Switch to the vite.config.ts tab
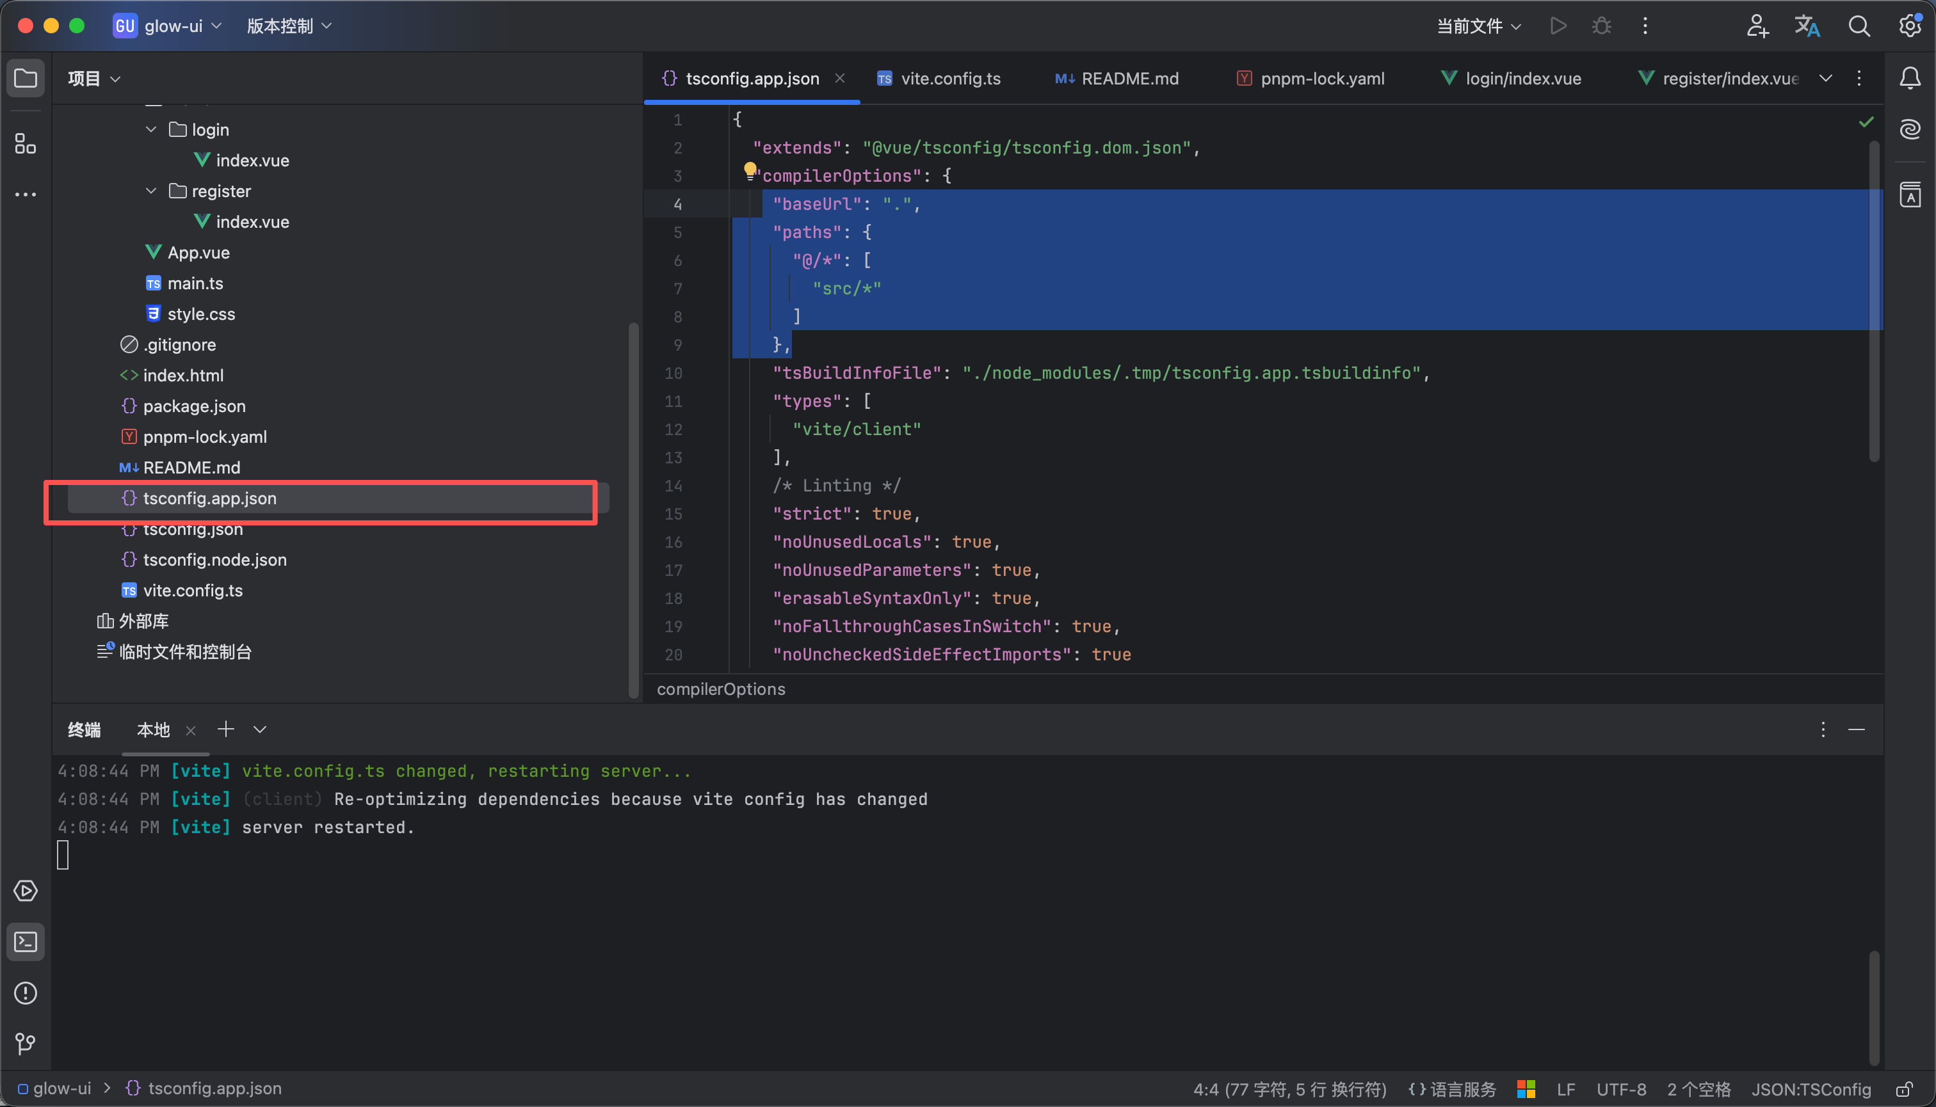1936x1107 pixels. pos(949,78)
